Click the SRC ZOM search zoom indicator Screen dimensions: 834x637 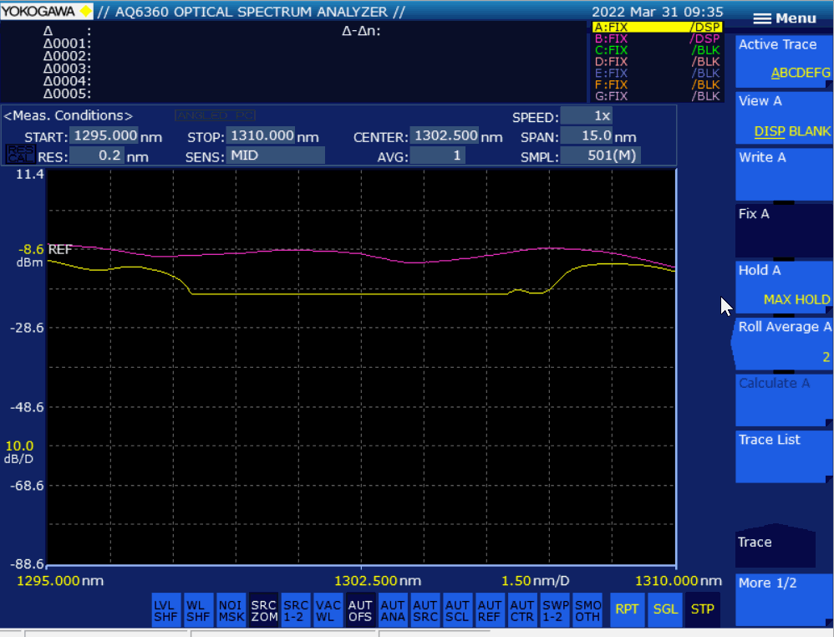263,610
